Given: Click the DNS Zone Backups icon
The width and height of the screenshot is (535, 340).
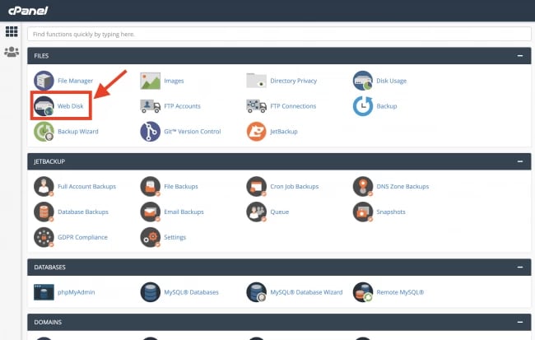Looking at the screenshot, I should coord(363,186).
